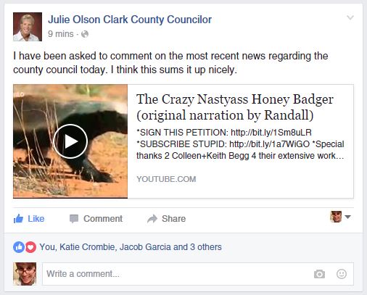
Task: Play the Honey Badger video
Action: 70,141
